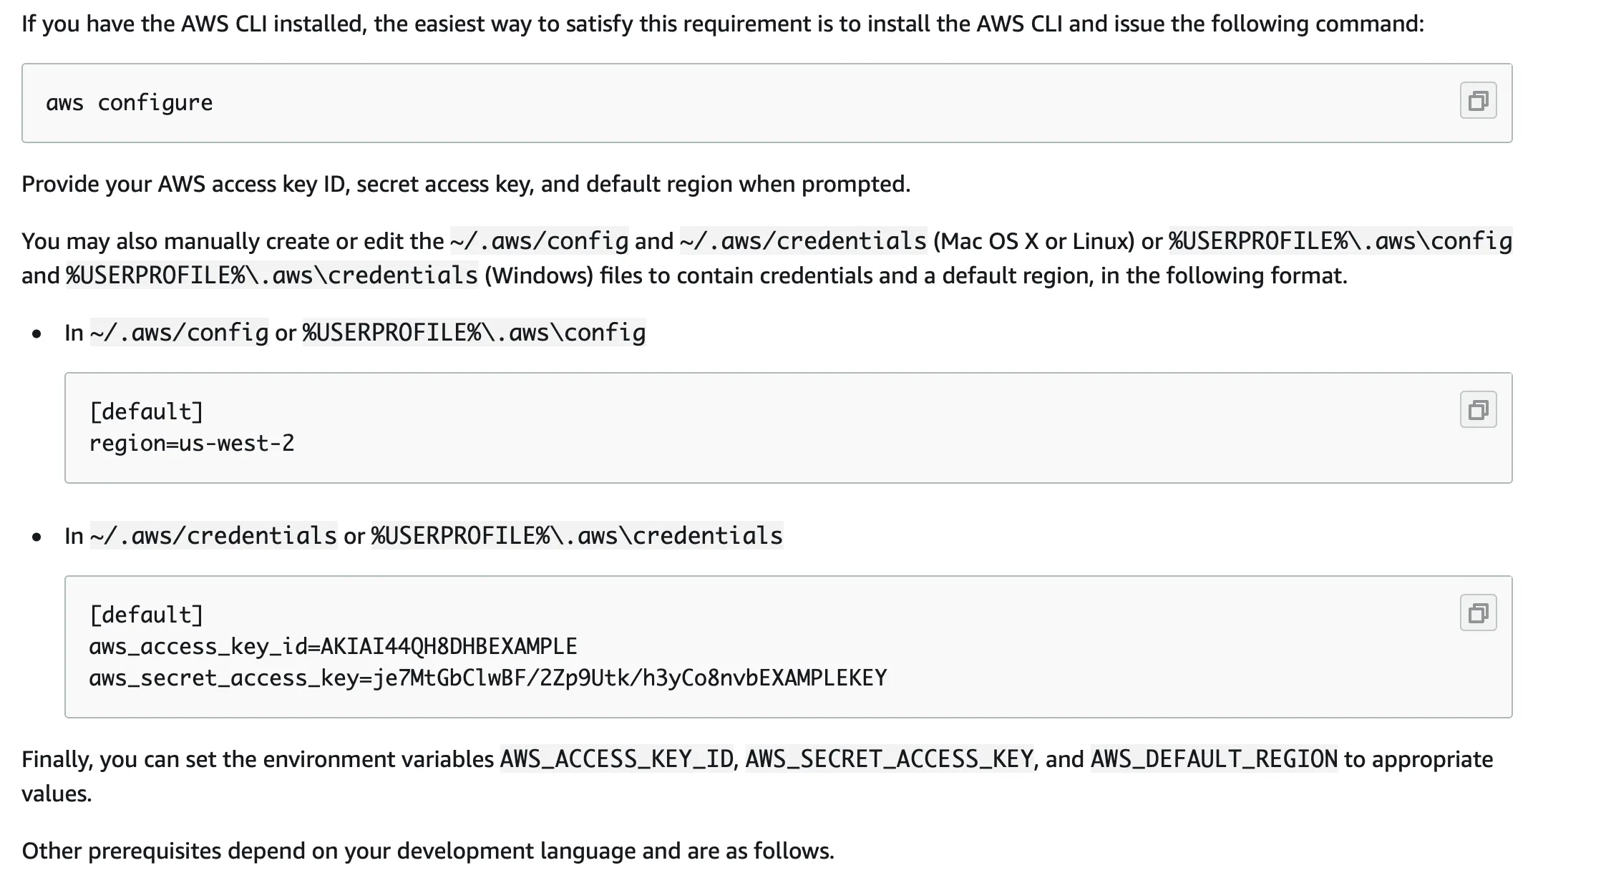Click [default] header above aws_access_key_id
Screen dimensions: 1606x893
[x=147, y=615]
